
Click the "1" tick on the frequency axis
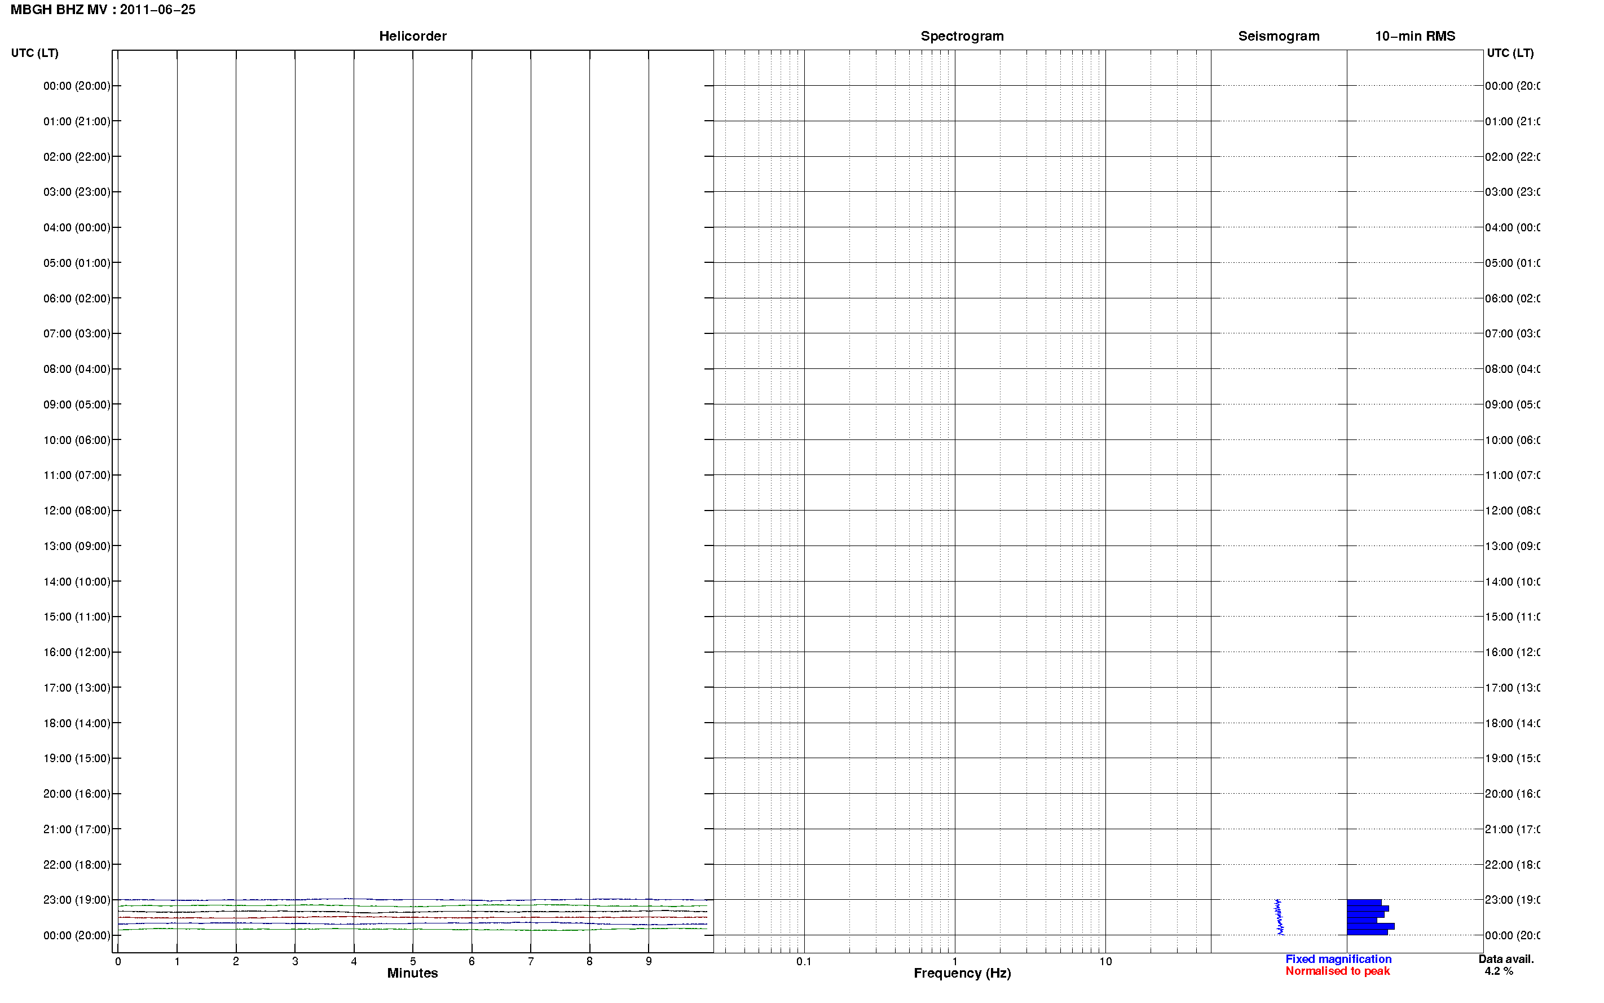coord(955,962)
